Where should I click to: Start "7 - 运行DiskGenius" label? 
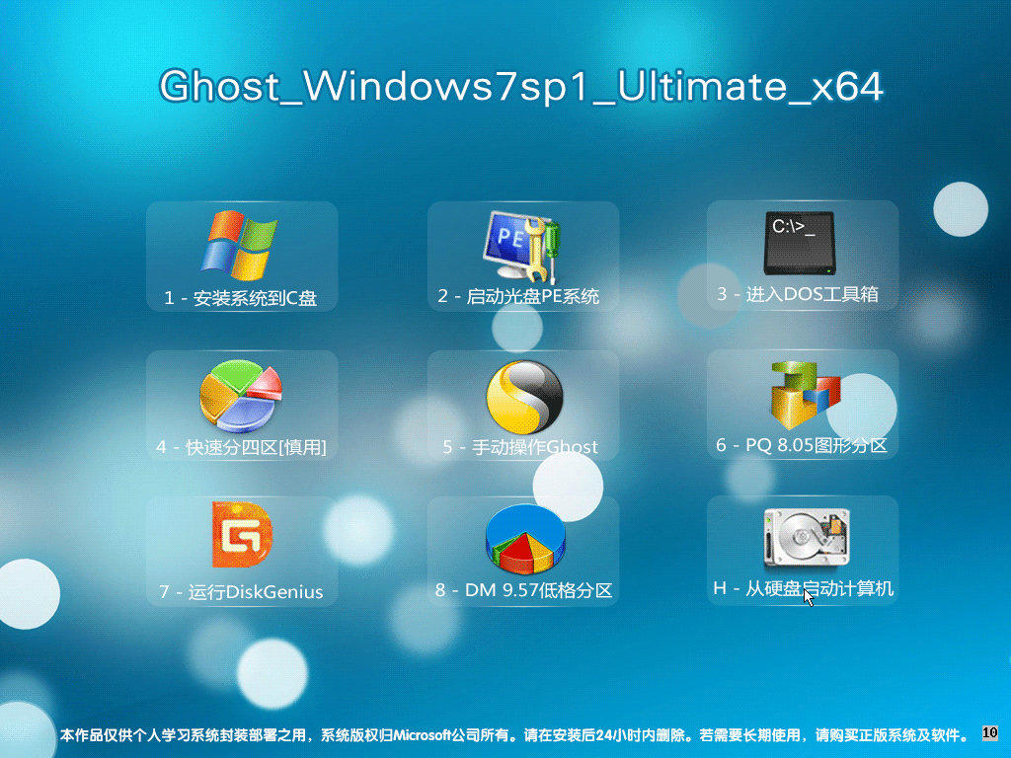coord(241,592)
